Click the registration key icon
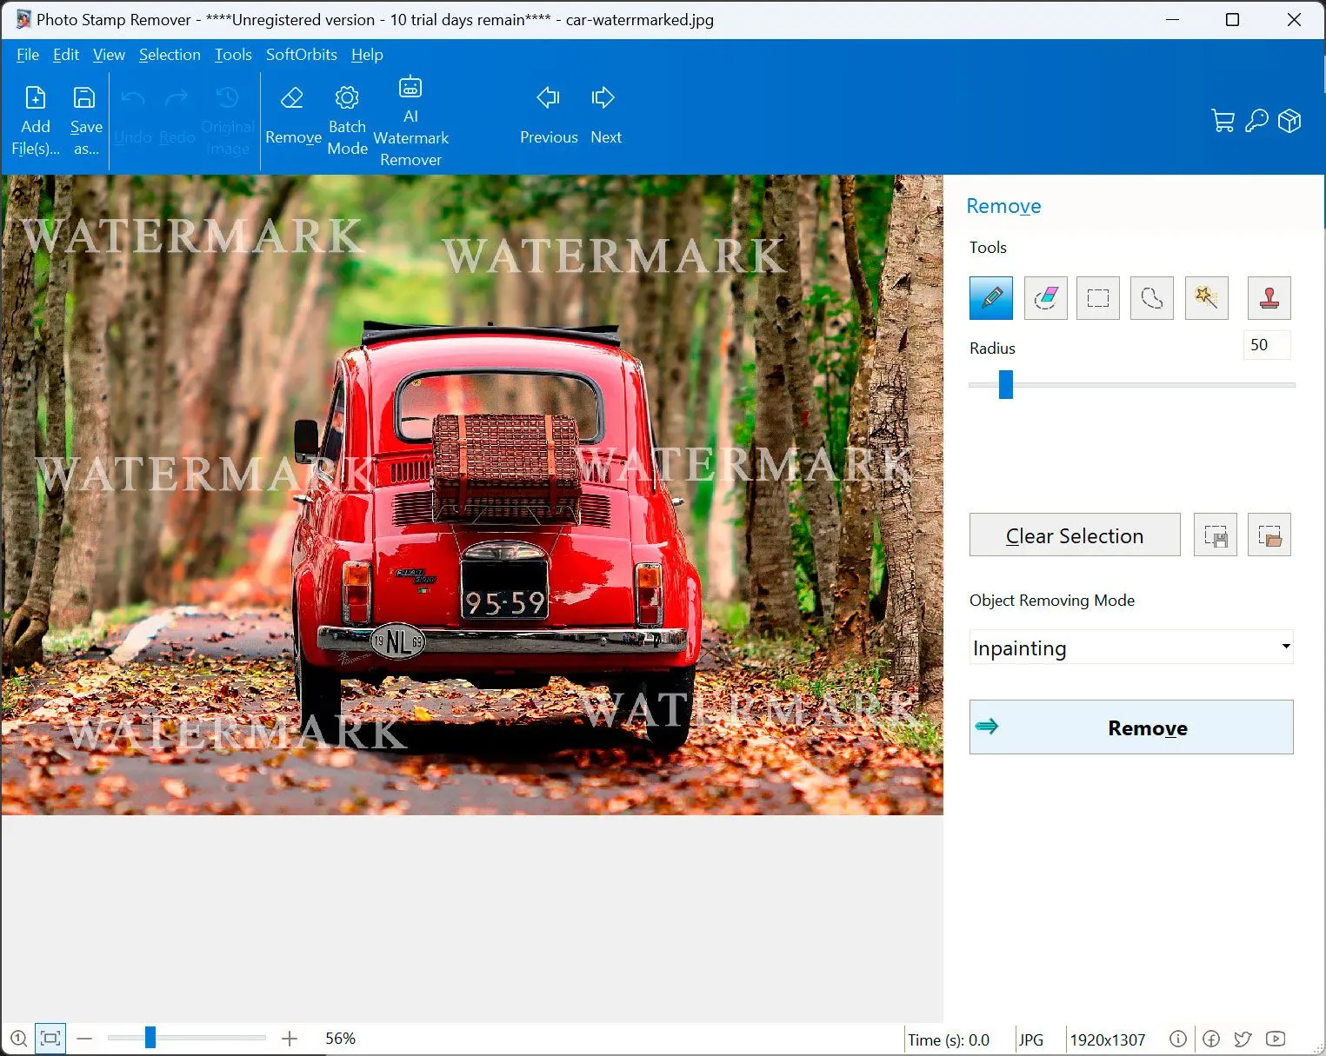The height and width of the screenshot is (1056, 1326). point(1256,121)
